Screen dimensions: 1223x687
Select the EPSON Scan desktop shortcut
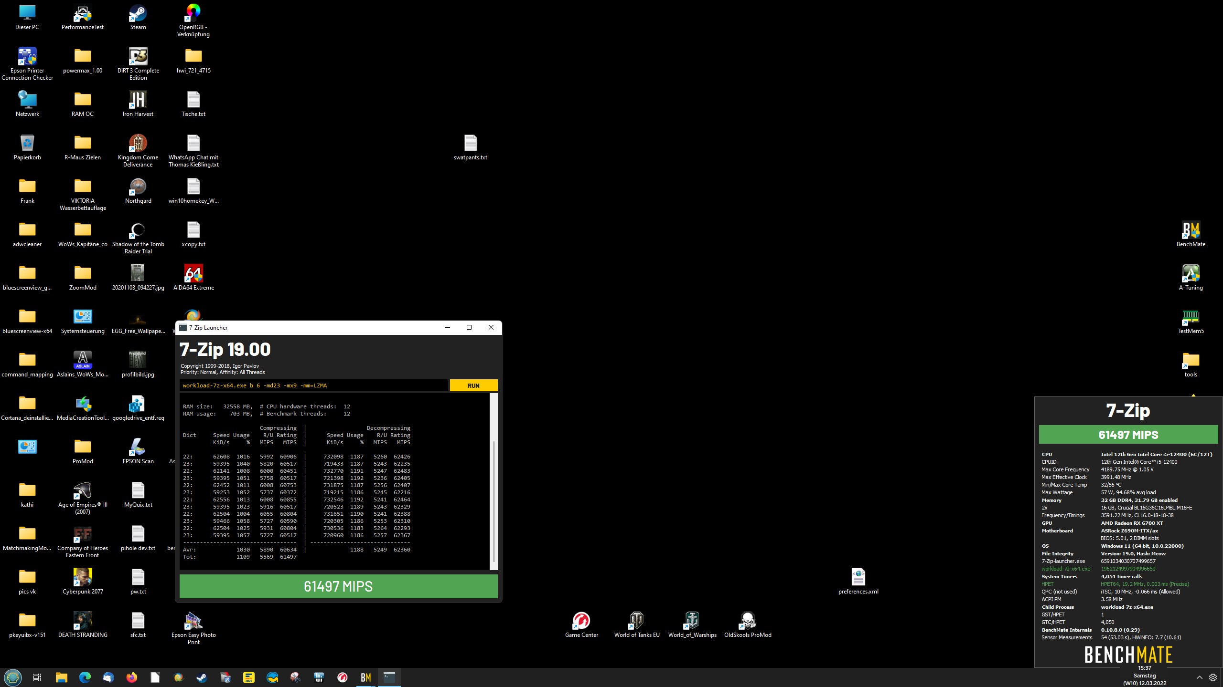[138, 451]
